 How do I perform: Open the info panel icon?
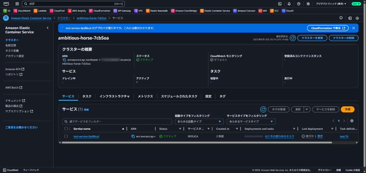(341, 18)
